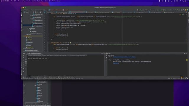
Task: Open Event Log gear settings
Action: pyautogui.click(x=184, y=53)
